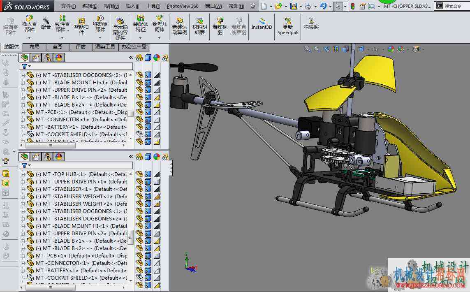This screenshot has width=470, height=292.
Task: Click Update Speedpak (更新Speedpak) button
Action: coord(288,26)
